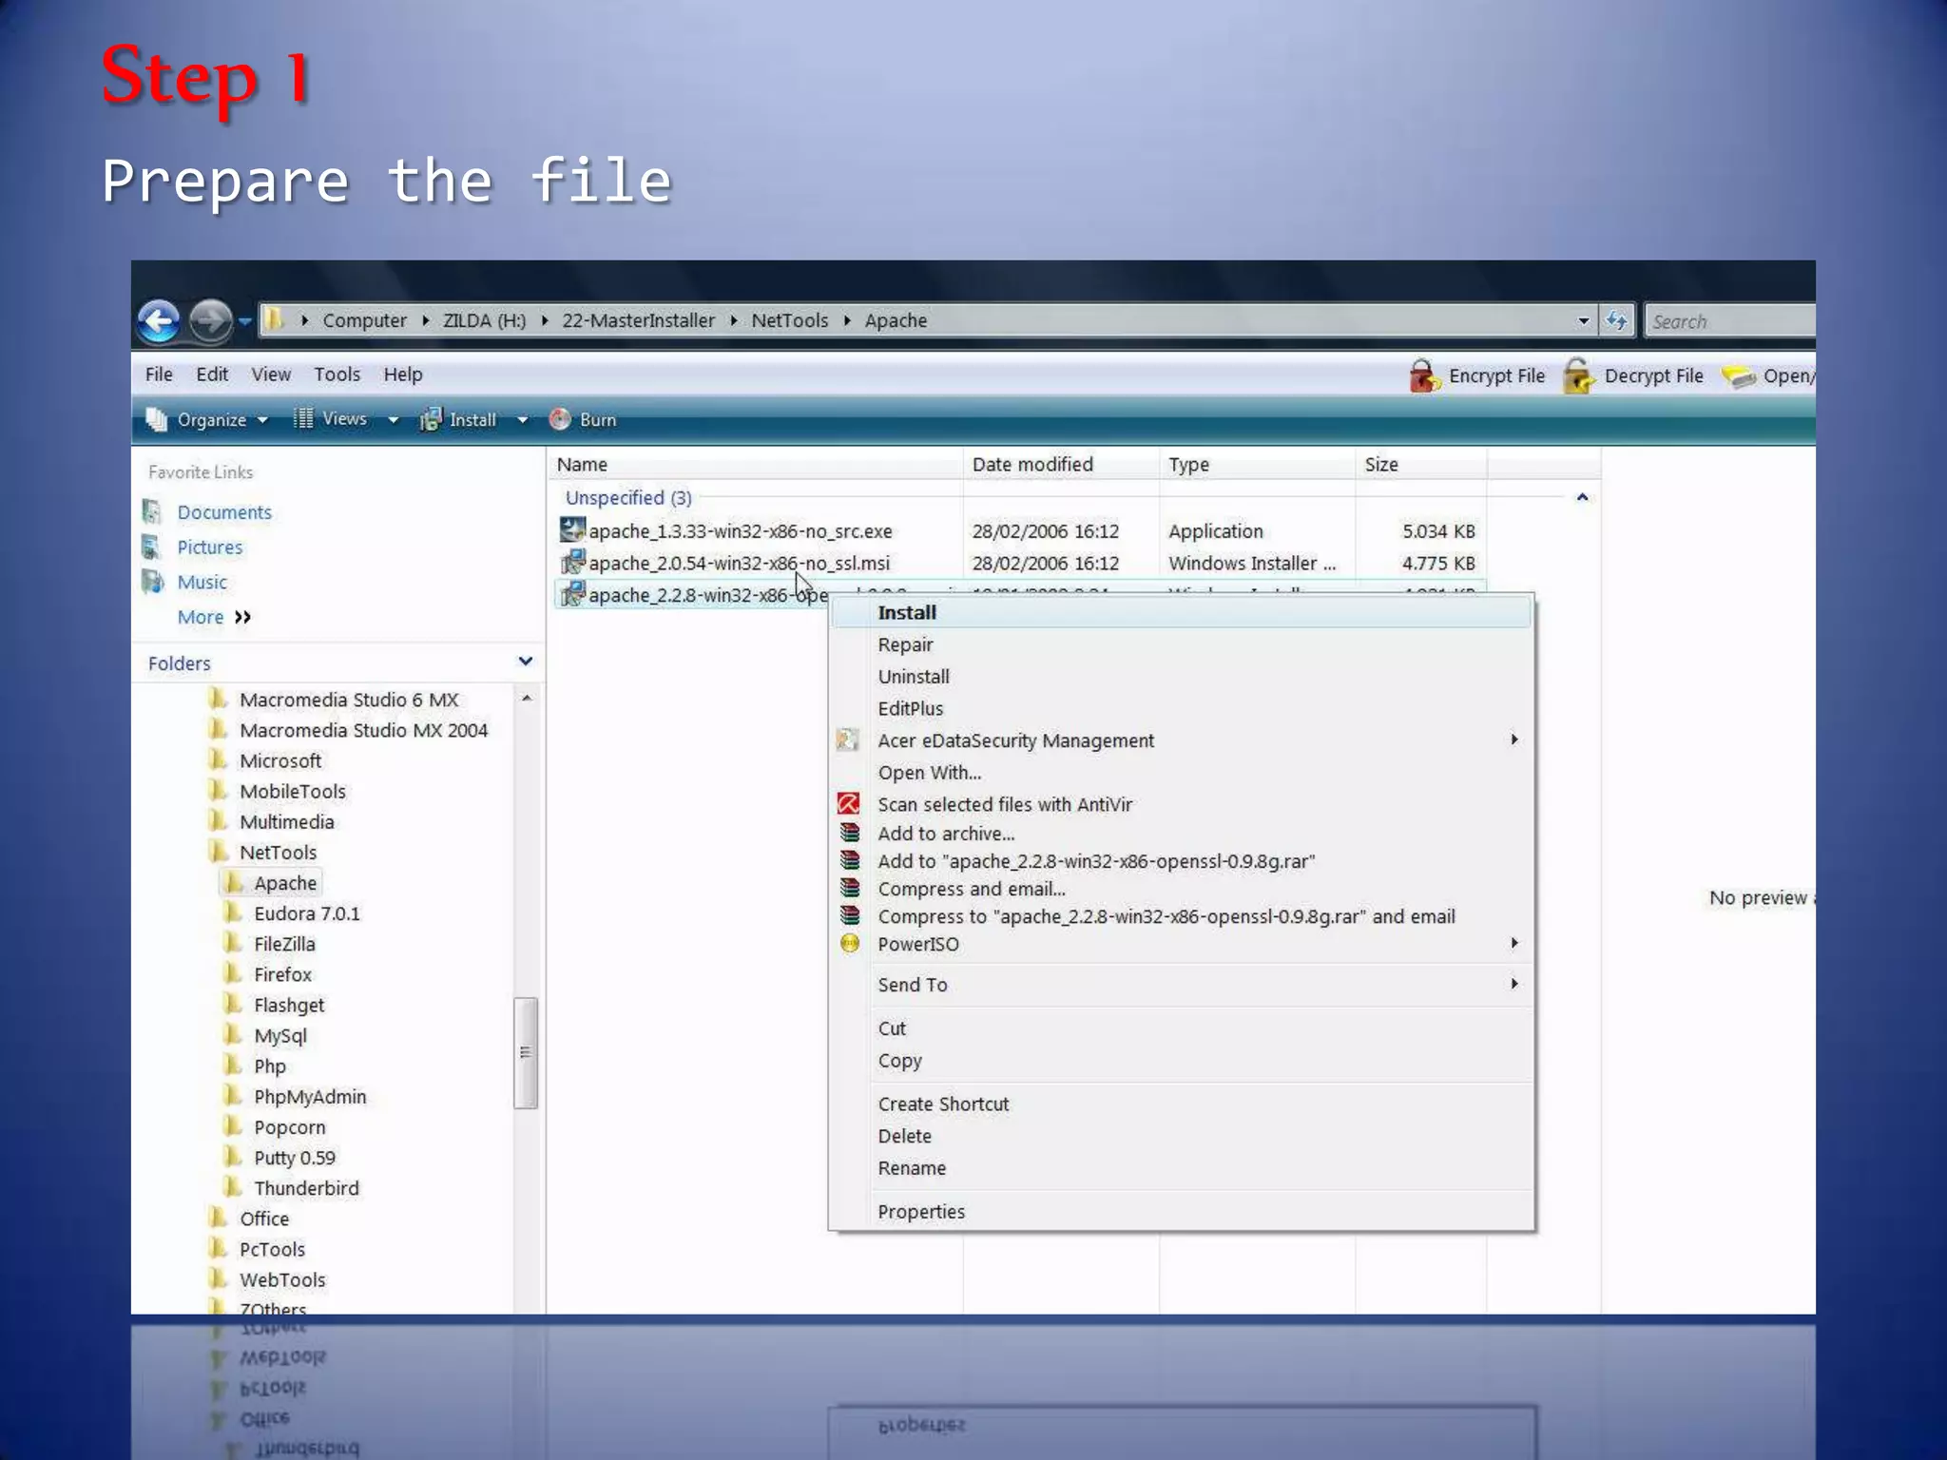Sort by the Type column header

1257,465
